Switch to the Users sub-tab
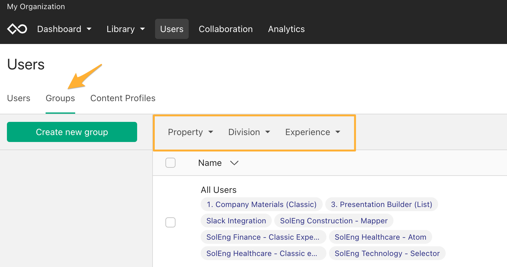The width and height of the screenshot is (507, 267). (19, 98)
